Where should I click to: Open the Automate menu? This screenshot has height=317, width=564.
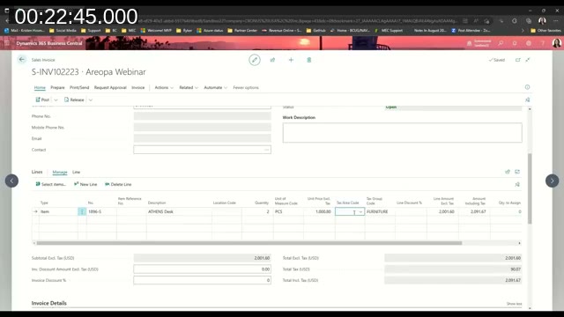click(215, 88)
